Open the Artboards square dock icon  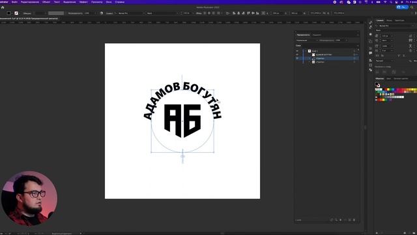[x=371, y=65]
